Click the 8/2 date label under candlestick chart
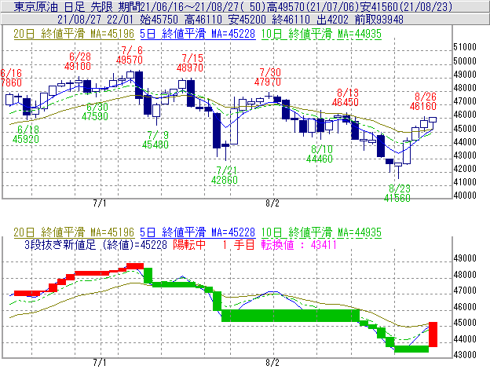 [x=272, y=203]
